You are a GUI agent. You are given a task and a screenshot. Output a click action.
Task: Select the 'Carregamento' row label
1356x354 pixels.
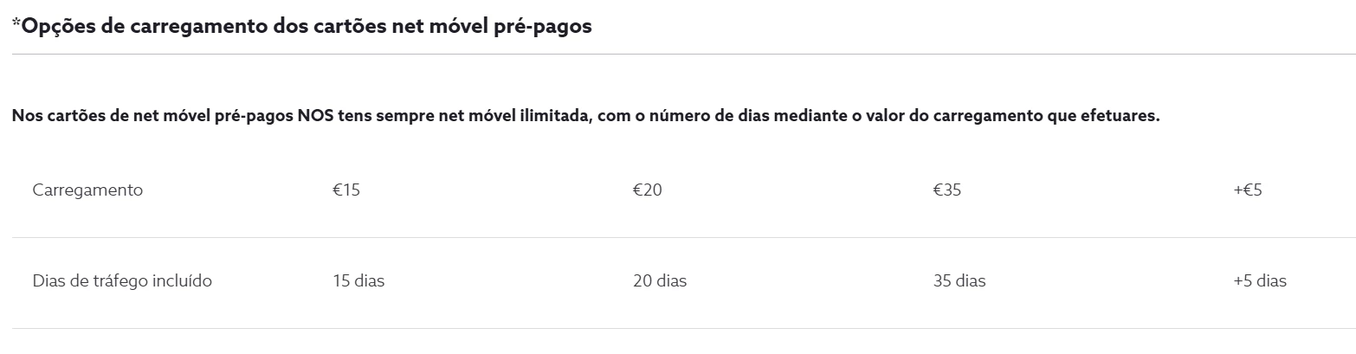coord(87,190)
